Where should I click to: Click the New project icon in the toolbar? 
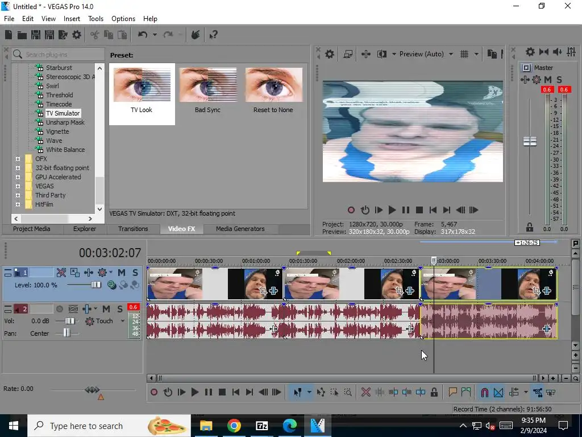coord(9,35)
